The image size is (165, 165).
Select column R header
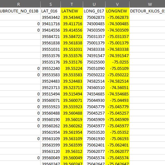click(x=20, y=4)
